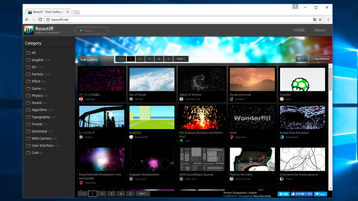Open the HOME menu item
Image resolution: width=358 pixels, height=201 pixels.
click(x=299, y=30)
